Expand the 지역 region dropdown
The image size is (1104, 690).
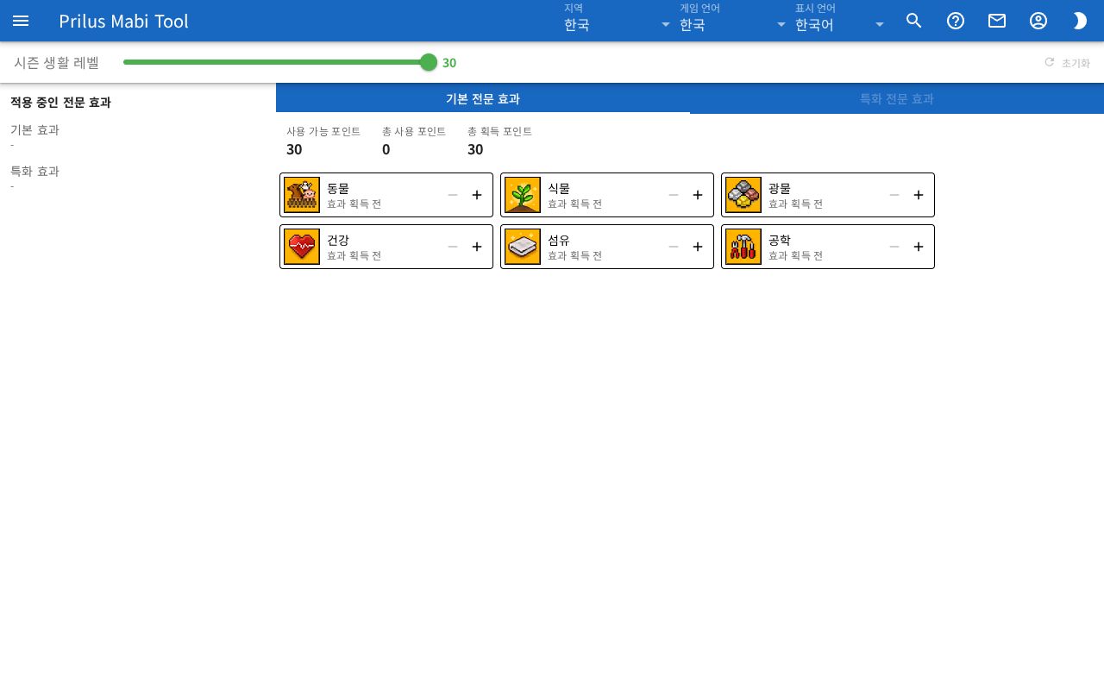pos(618,21)
